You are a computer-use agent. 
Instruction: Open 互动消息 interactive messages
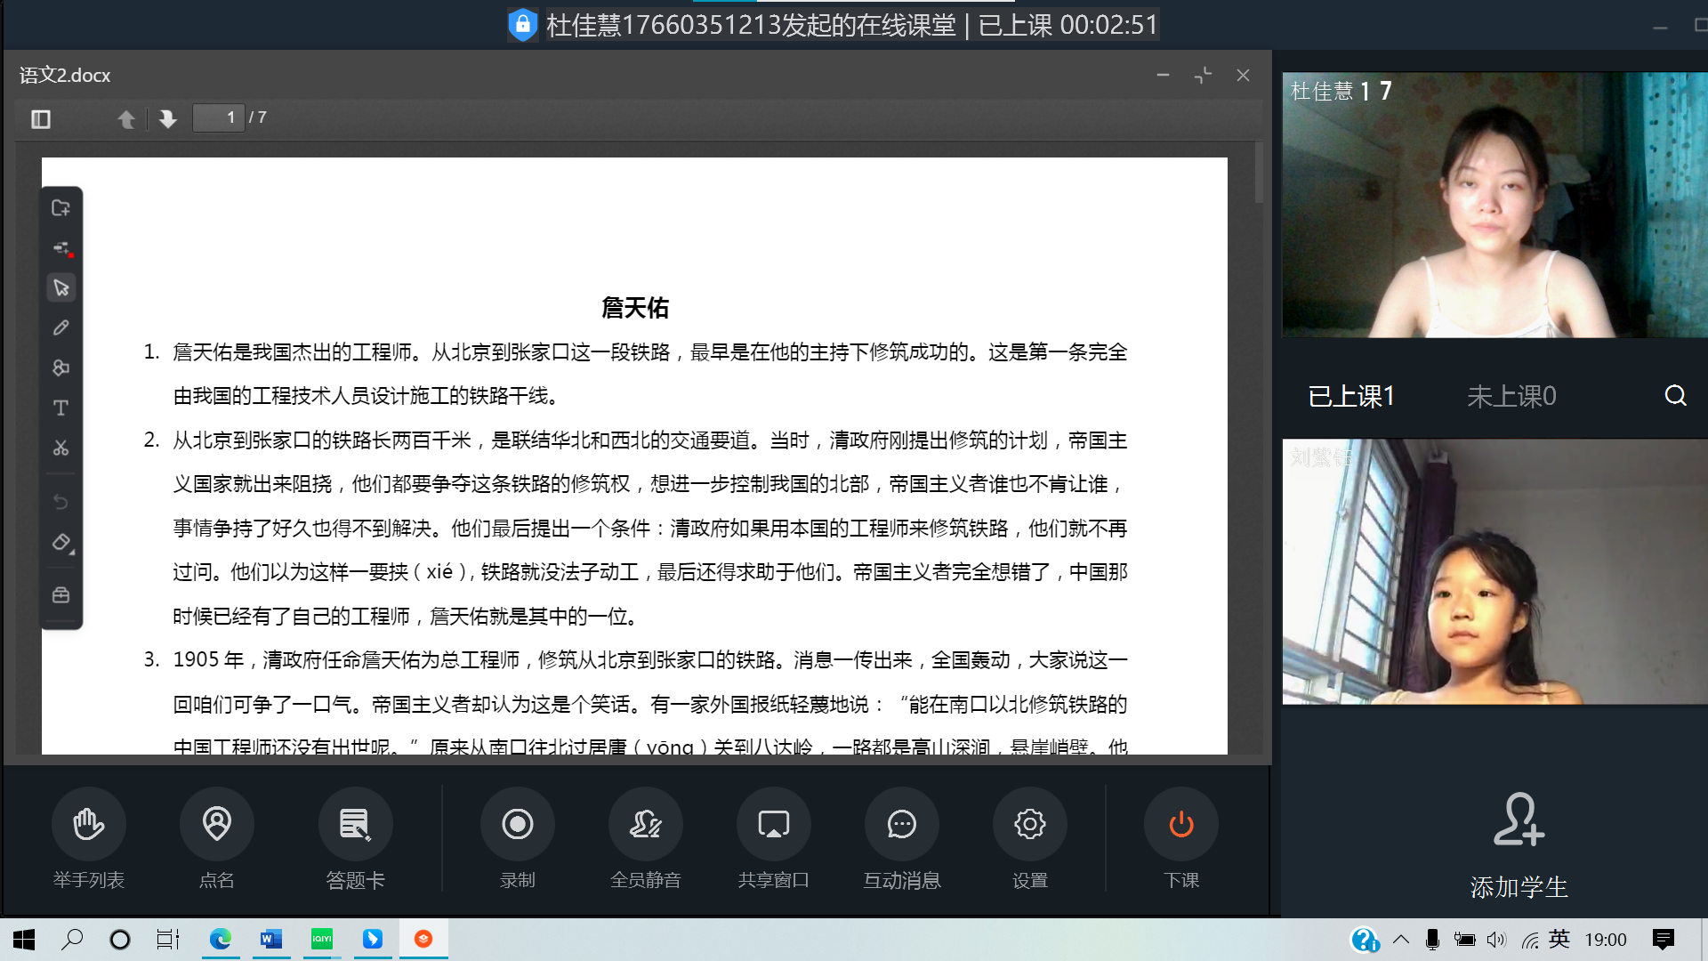pyautogui.click(x=901, y=838)
